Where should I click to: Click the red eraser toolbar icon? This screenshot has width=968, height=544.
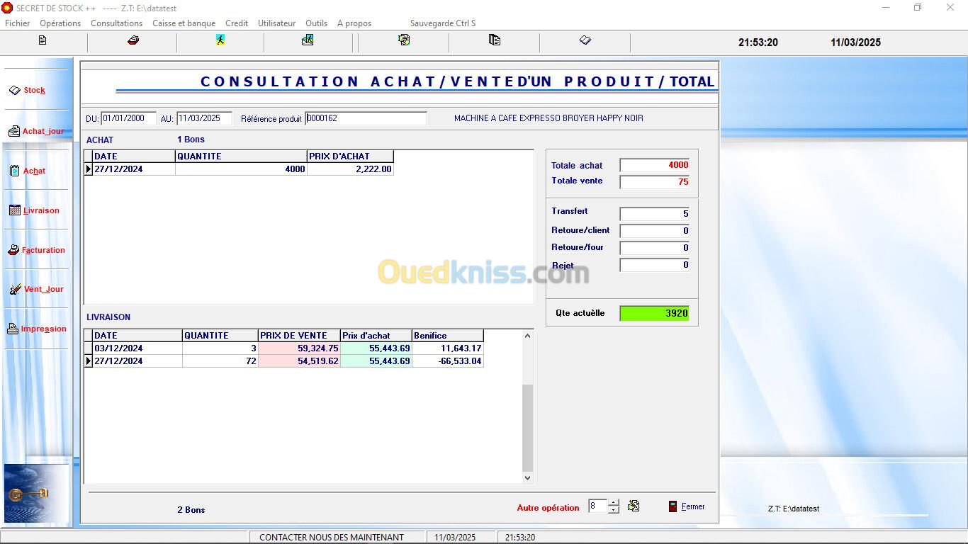133,40
